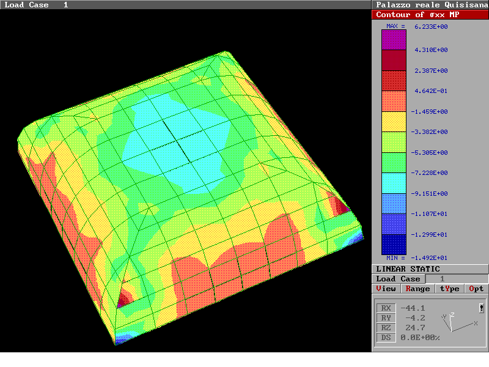The height and width of the screenshot is (367, 489).
Task: Click the dark blue minimum legend swatch
Action: point(394,244)
